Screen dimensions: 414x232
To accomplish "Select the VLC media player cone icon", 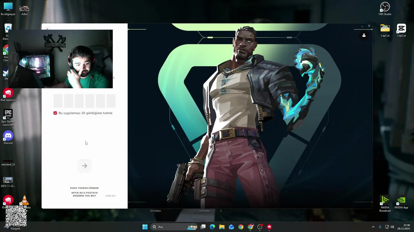I will pos(25,200).
